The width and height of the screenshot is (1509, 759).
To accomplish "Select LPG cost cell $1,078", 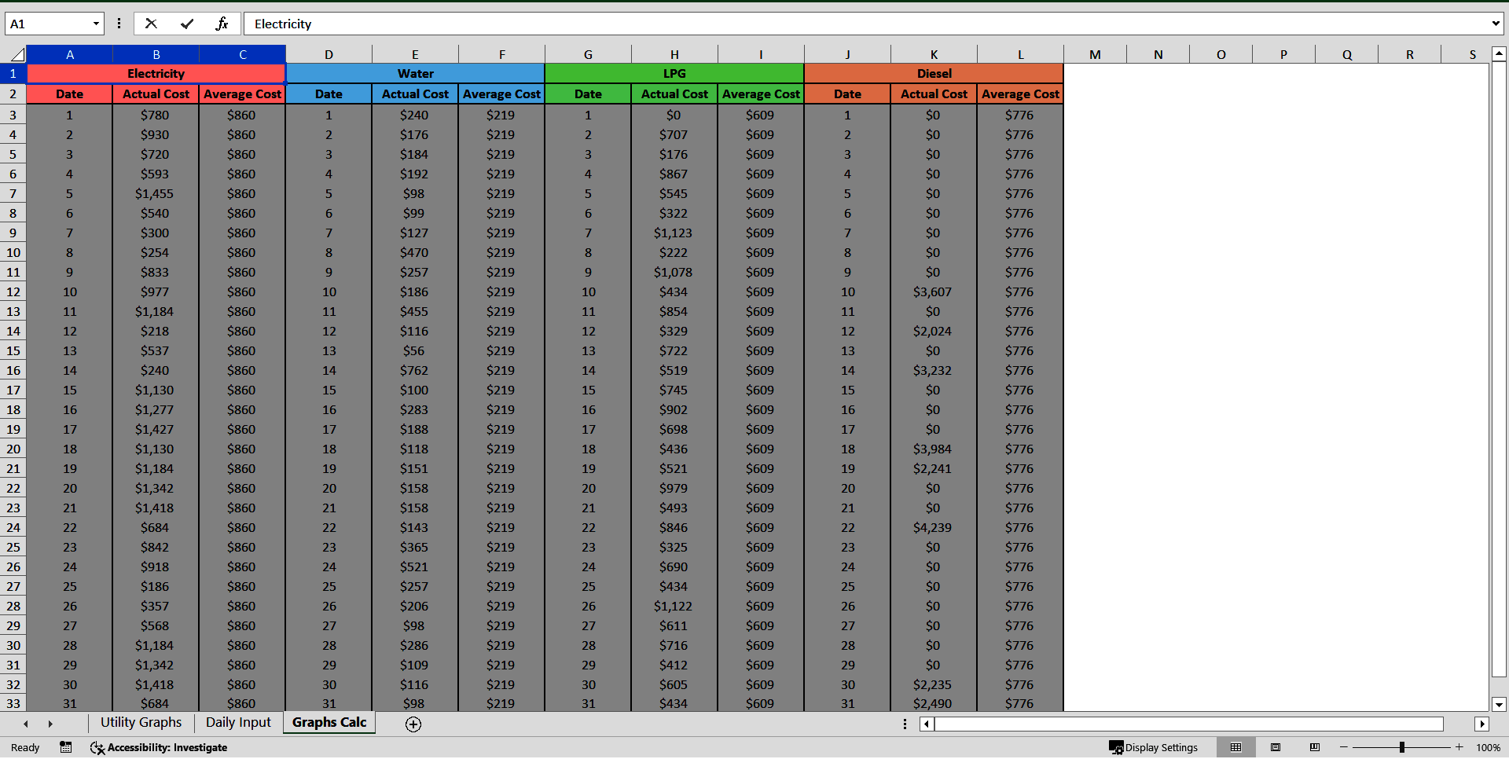I will pyautogui.click(x=674, y=272).
